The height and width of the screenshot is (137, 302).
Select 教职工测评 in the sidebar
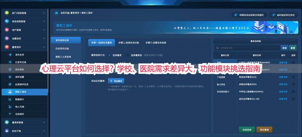(x=25, y=92)
